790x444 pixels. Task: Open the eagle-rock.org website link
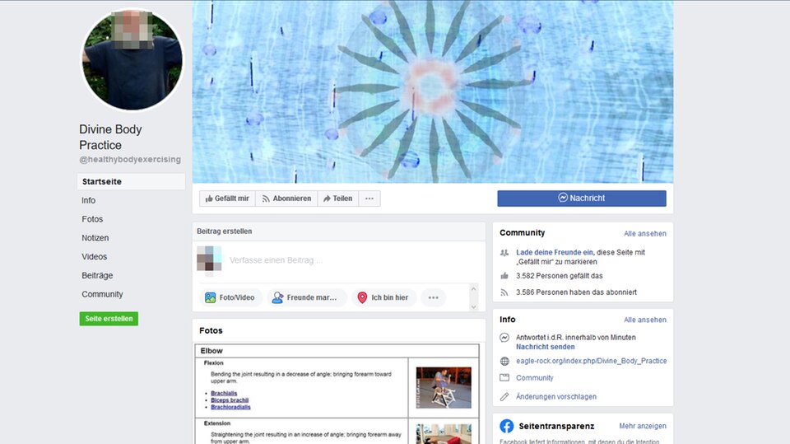[x=591, y=362]
